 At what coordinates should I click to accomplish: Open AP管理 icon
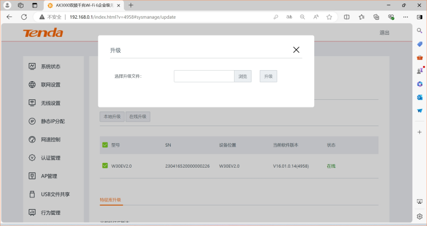[32, 176]
